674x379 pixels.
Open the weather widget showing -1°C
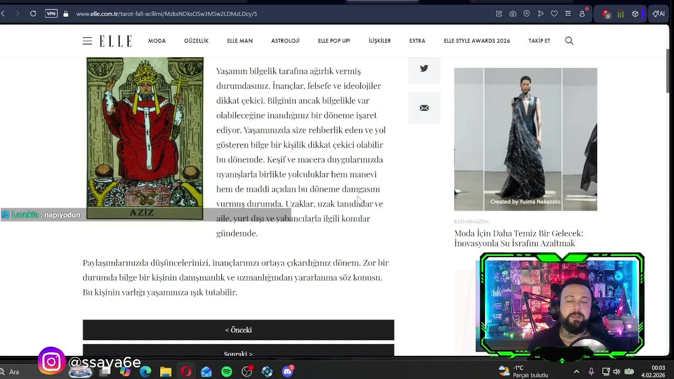524,372
